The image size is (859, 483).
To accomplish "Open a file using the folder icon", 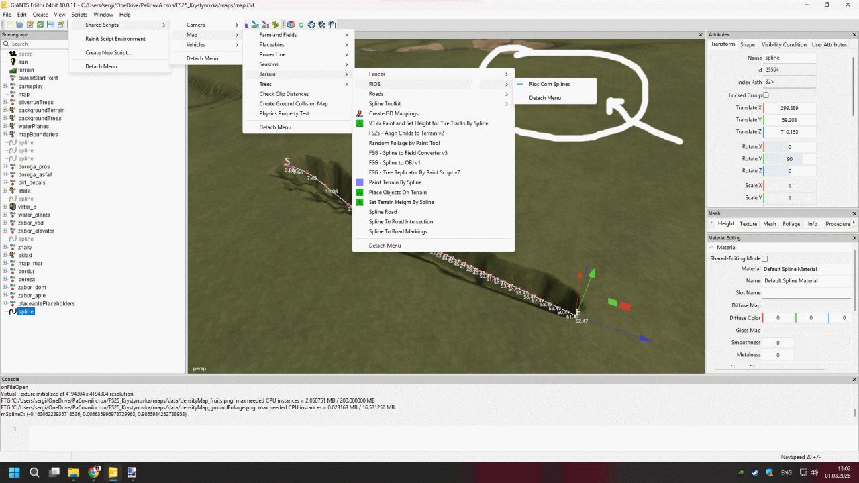I will (x=19, y=24).
